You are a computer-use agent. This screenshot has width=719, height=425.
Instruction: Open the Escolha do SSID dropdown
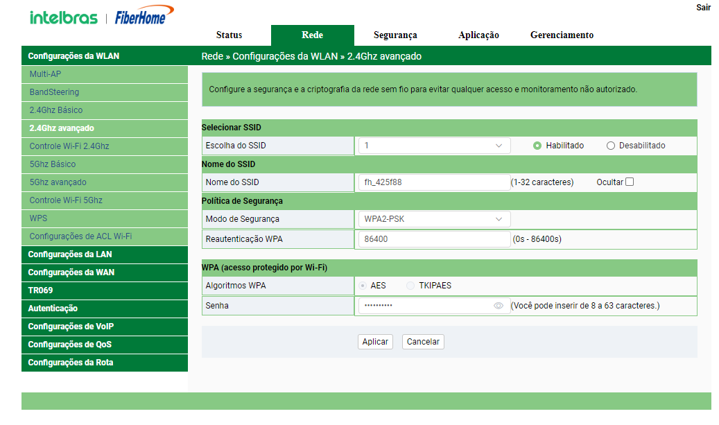coord(434,146)
